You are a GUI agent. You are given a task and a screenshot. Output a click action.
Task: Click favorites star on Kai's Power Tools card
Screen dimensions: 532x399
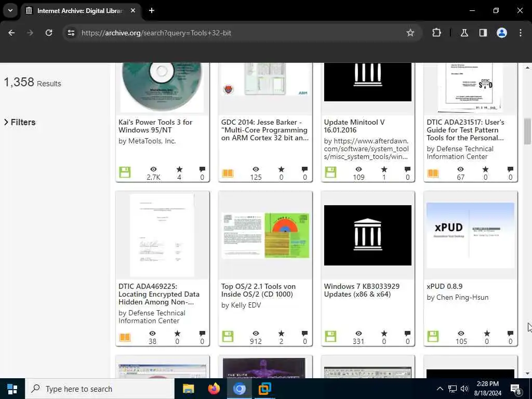coord(179,169)
